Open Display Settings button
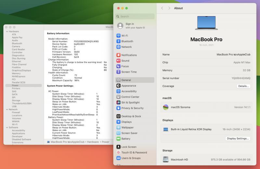Image resolution: width=260 pixels, height=169 pixels. click(x=238, y=139)
